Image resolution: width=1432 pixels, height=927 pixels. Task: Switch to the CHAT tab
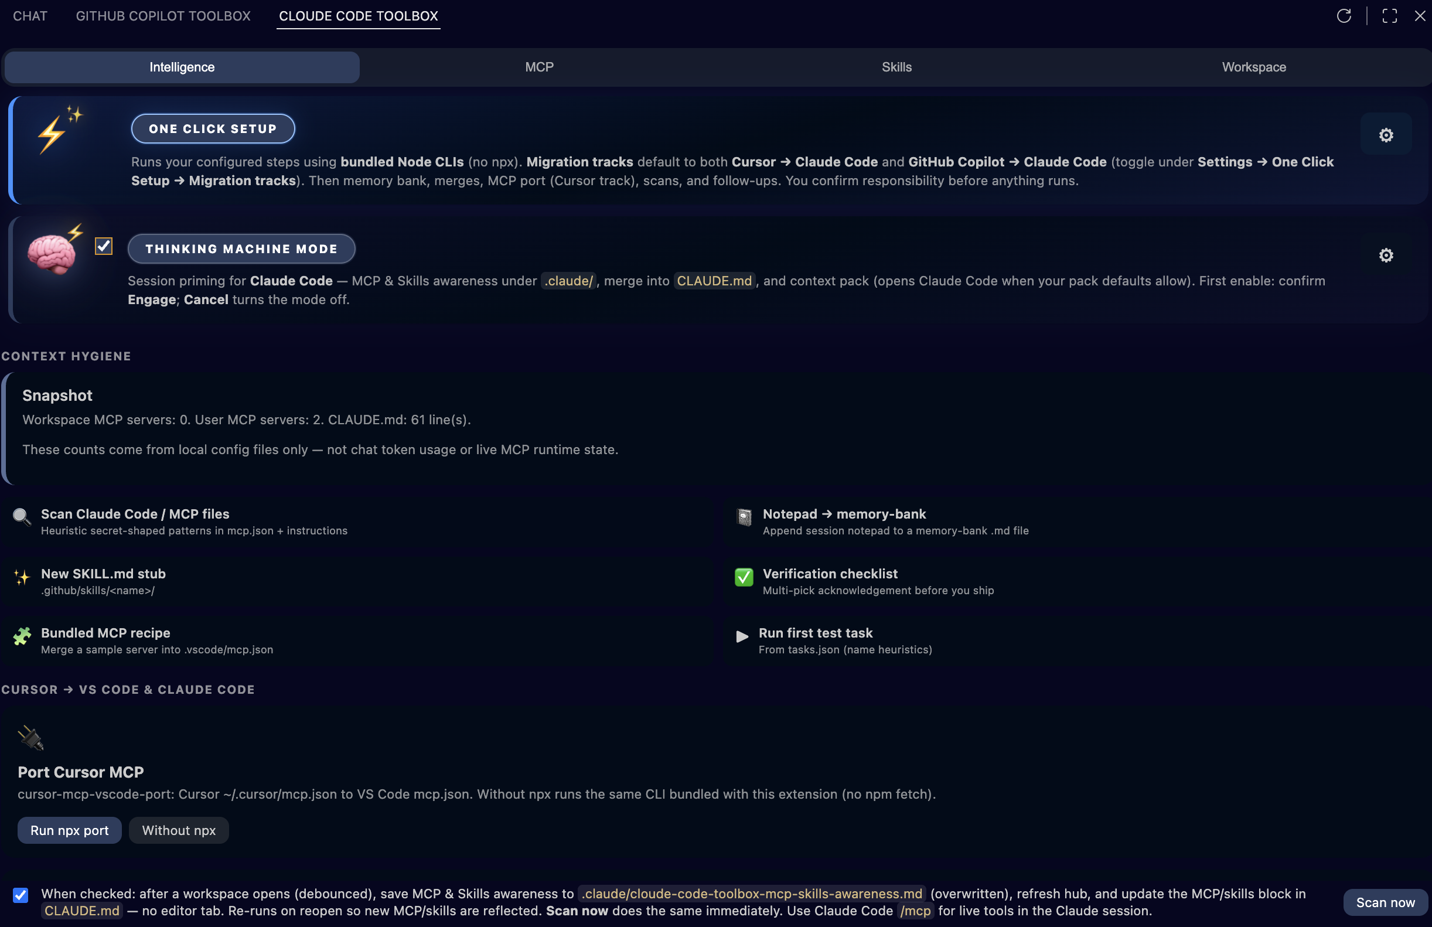coord(29,16)
